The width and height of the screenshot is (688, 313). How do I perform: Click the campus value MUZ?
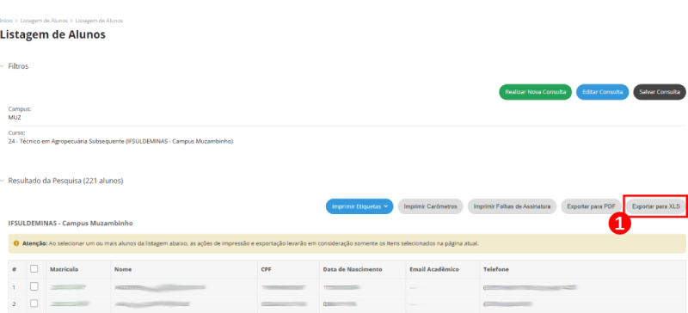tap(15, 118)
